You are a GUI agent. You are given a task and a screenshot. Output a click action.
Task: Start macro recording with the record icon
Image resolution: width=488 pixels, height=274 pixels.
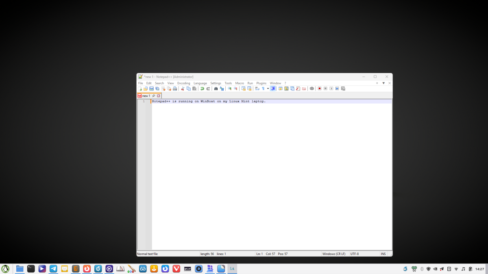point(319,88)
